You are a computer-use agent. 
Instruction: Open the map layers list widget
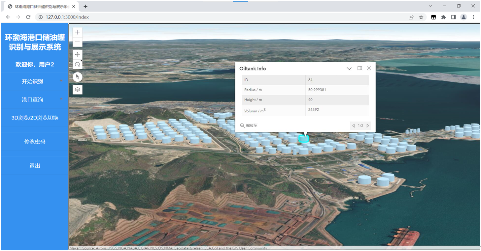click(x=77, y=89)
